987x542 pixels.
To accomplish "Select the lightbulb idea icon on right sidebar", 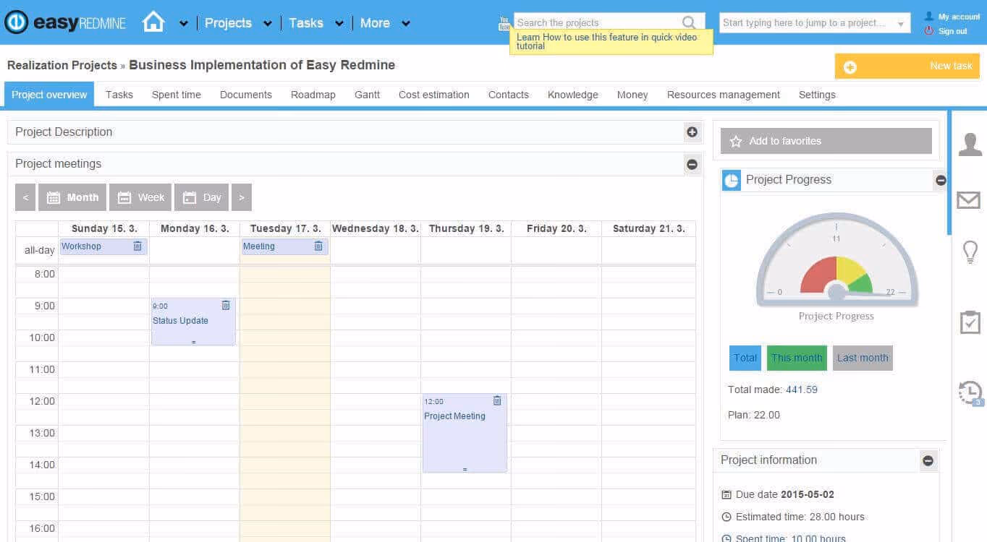I will pos(970,251).
